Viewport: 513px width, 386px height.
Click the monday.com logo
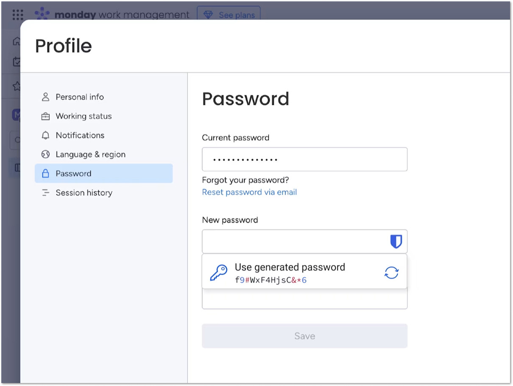[42, 14]
